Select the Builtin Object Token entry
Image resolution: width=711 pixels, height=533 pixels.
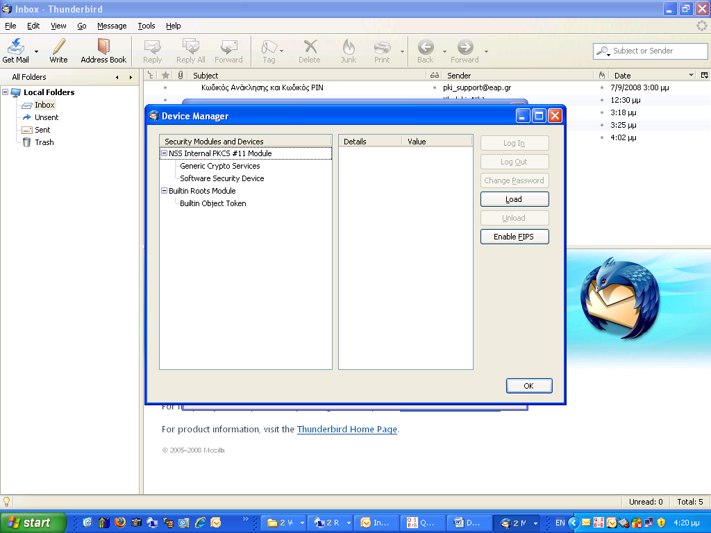212,203
